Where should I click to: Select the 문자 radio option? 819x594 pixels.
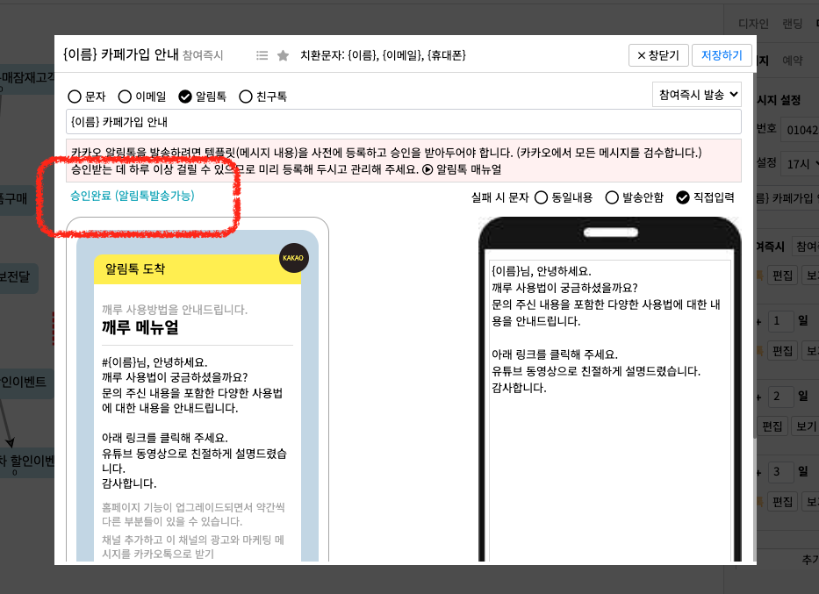pyautogui.click(x=75, y=97)
